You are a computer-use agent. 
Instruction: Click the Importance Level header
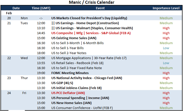pyautogui.click(x=166, y=8)
